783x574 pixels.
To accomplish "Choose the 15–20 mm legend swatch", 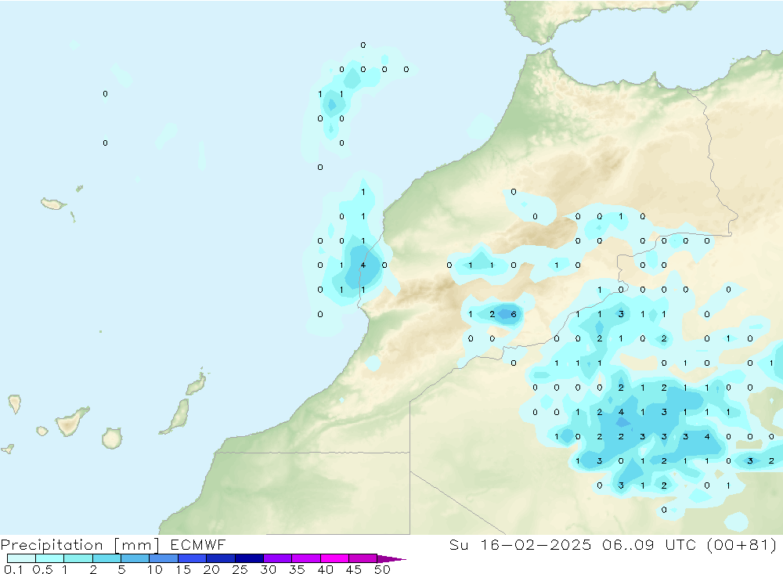I will (192, 558).
